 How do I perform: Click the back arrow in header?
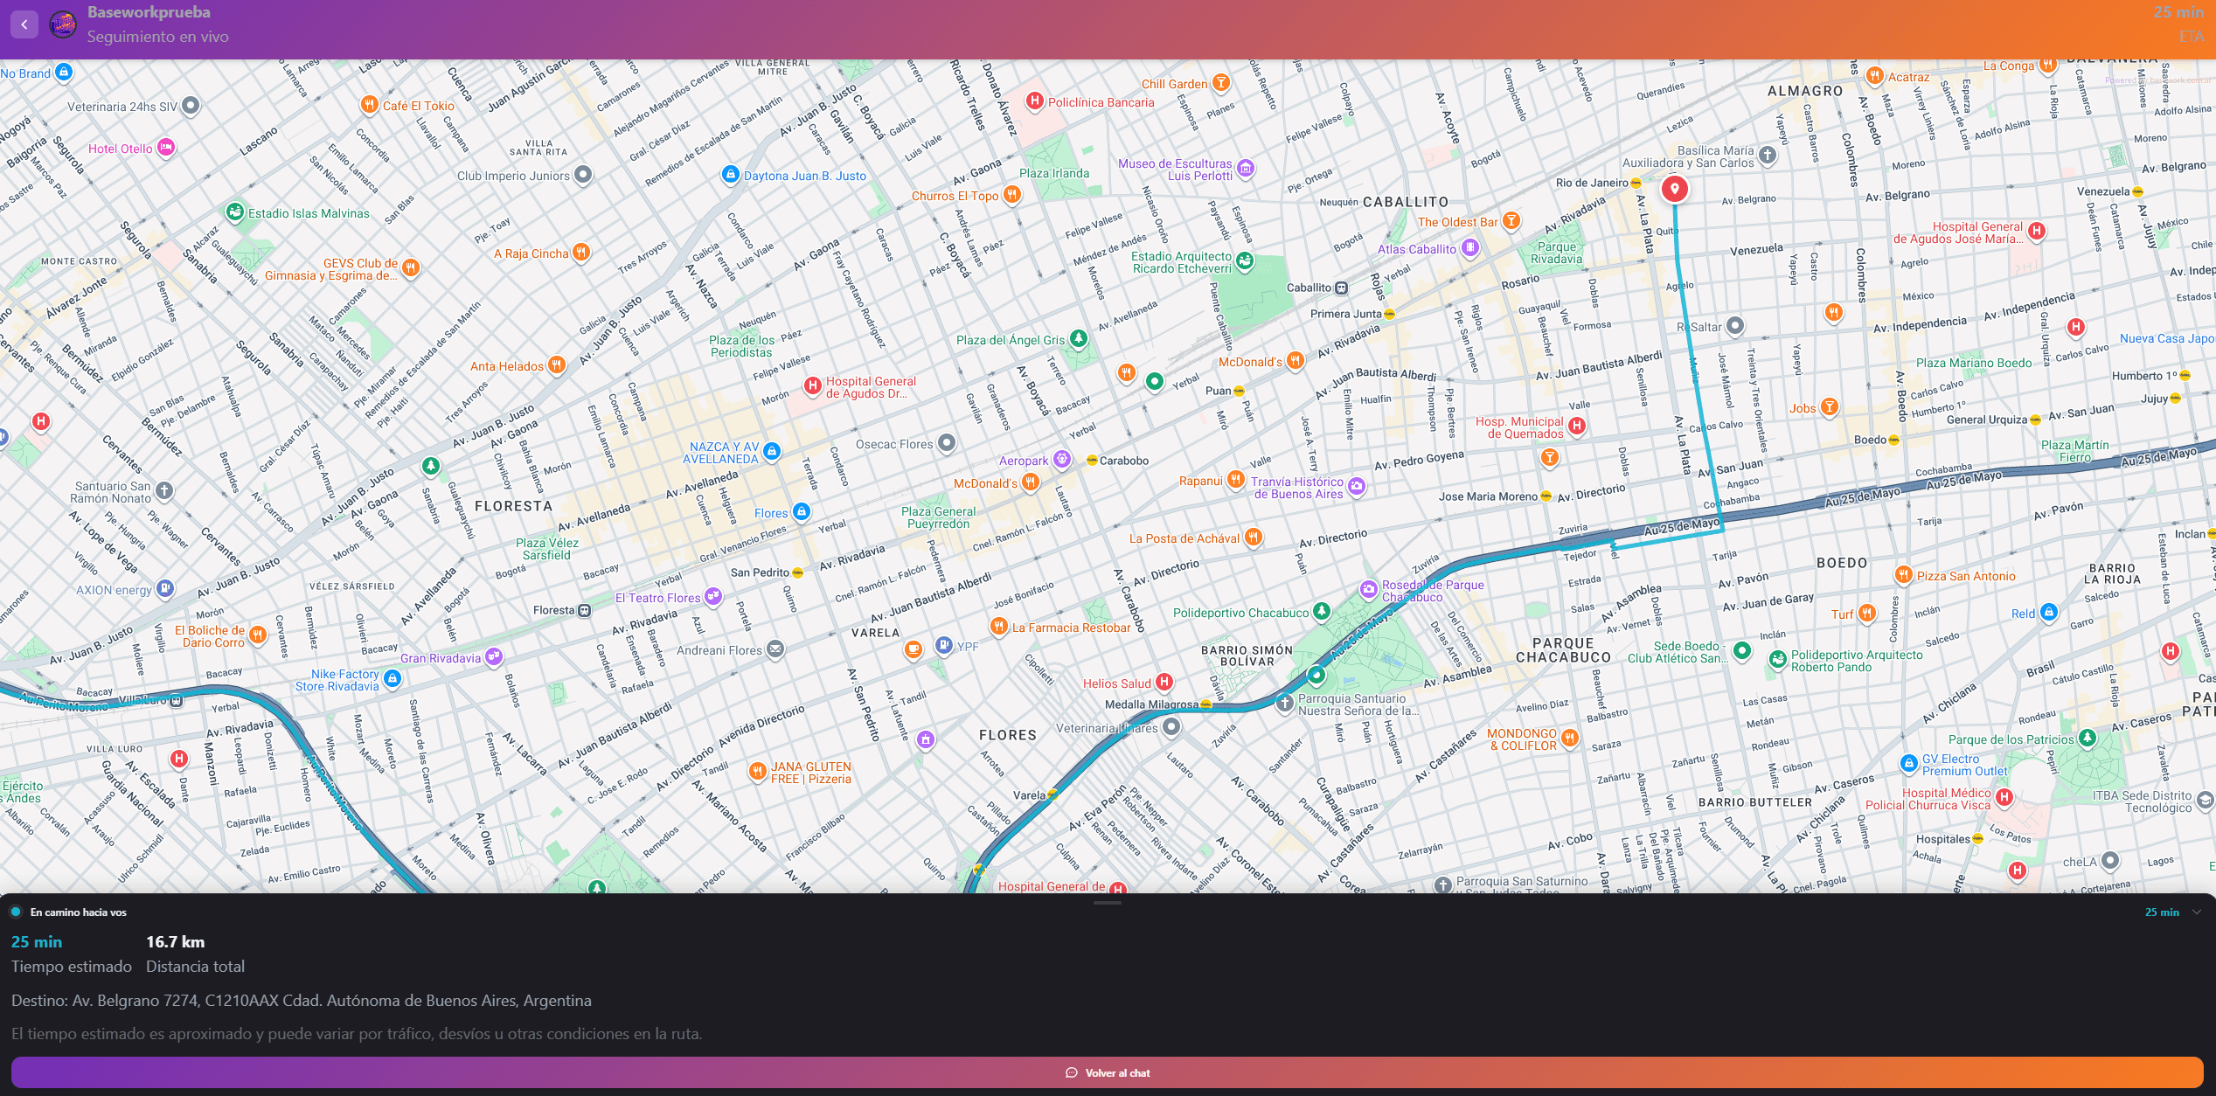pyautogui.click(x=24, y=24)
